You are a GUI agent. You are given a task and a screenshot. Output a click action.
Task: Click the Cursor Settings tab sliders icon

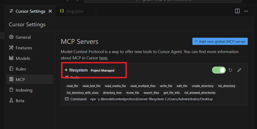click(x=11, y=11)
